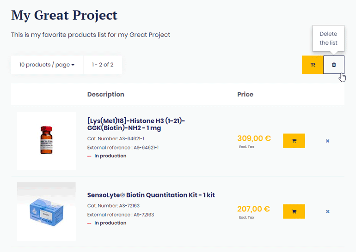
Task: Add the whole list to cart
Action: 313,65
